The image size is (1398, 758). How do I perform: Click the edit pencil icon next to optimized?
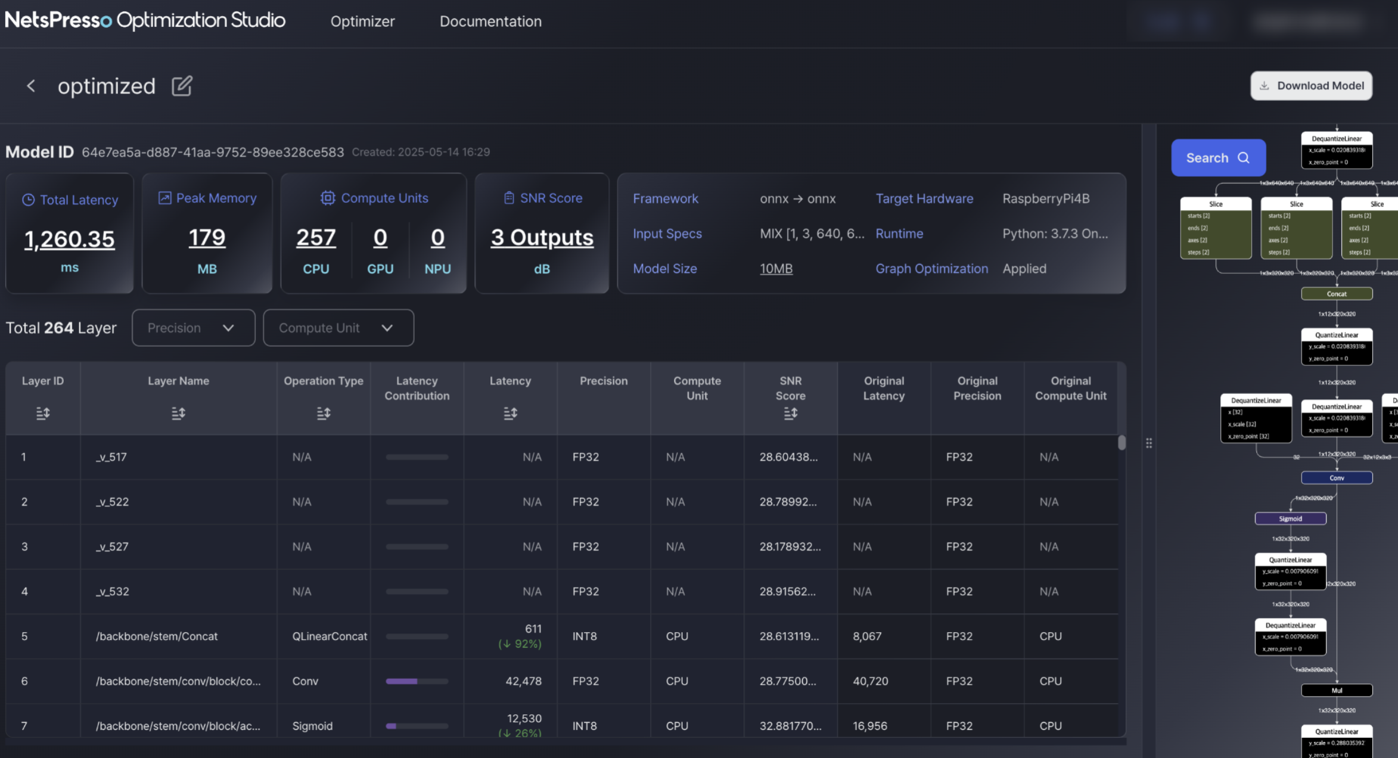point(182,86)
